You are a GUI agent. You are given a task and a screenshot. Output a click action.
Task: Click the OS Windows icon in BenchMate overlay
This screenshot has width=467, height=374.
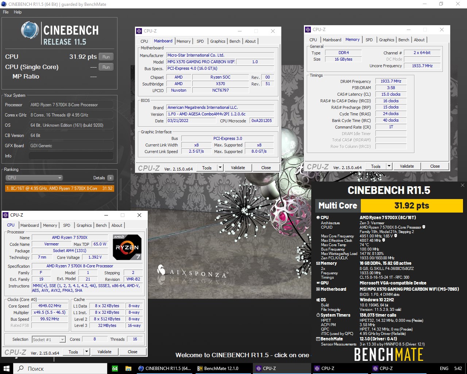(318, 300)
